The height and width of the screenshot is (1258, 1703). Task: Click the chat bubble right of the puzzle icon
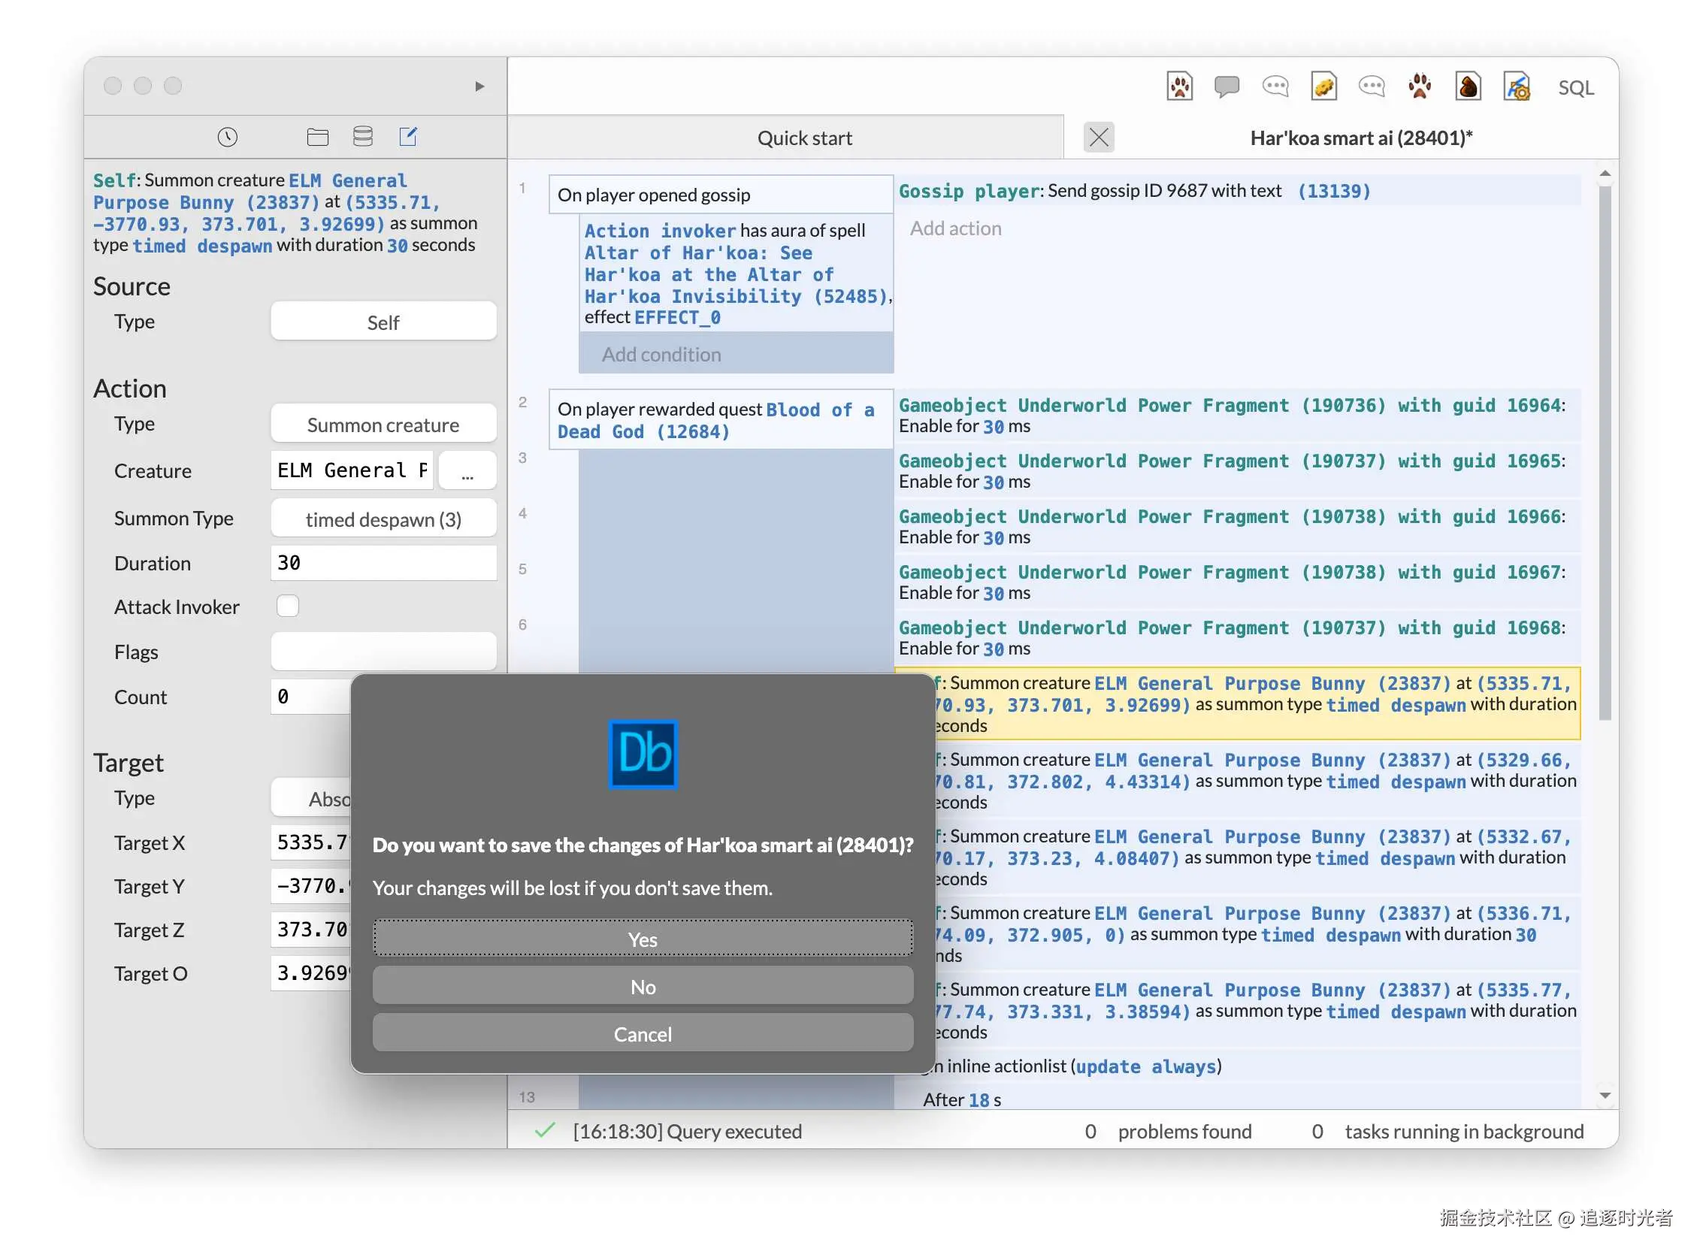[x=1372, y=87]
